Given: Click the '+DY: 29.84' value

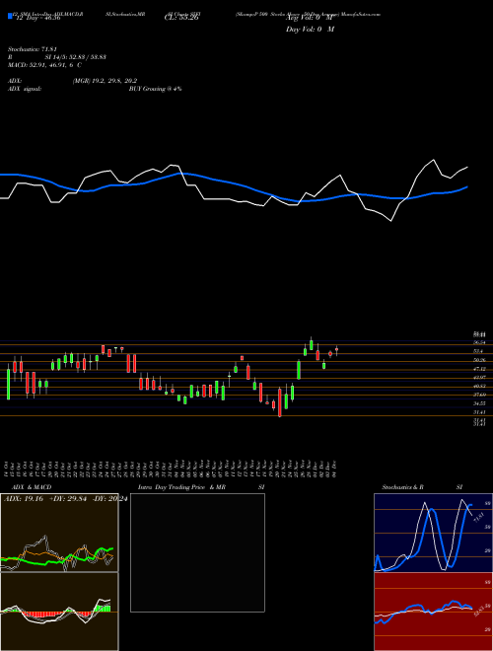Looking at the screenshot, I should [x=68, y=498].
